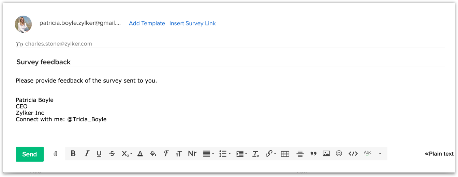Insert an image into the message
Screen dimensions: 458x177
(326, 154)
